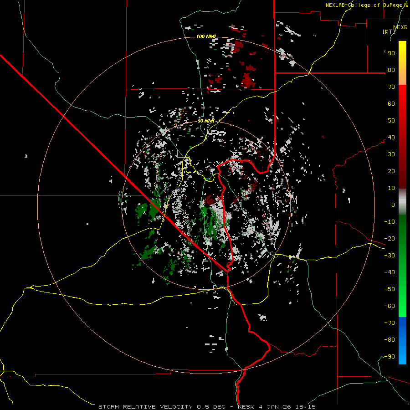Click the 10 value on the velocity scale
This screenshot has width=410, height=410.
point(391,188)
